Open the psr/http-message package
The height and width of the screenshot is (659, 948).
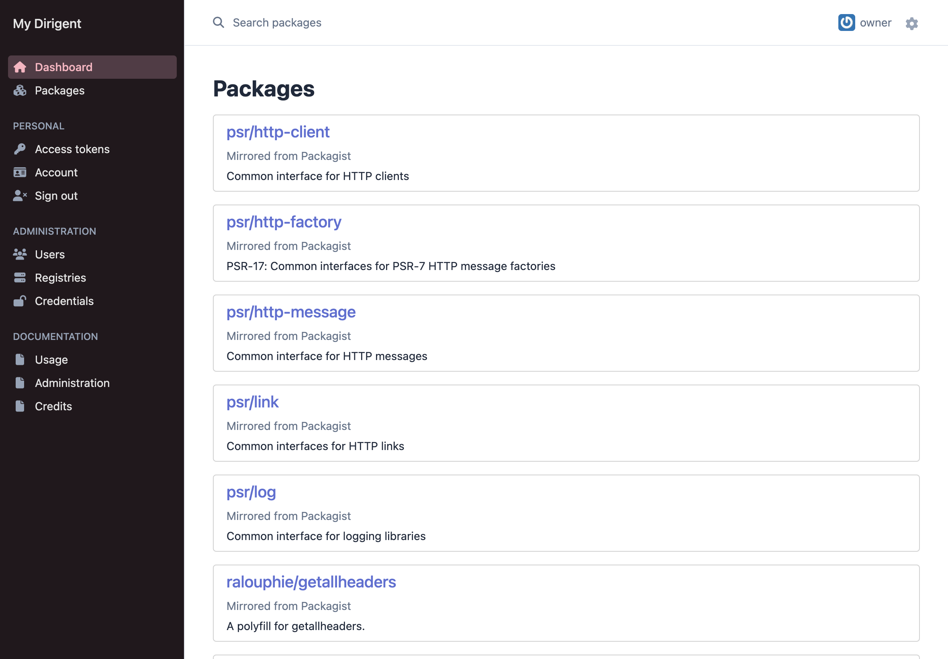point(291,312)
